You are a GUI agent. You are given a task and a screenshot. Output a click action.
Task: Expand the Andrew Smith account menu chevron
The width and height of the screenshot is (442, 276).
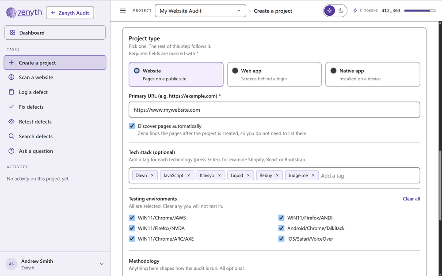click(102, 264)
